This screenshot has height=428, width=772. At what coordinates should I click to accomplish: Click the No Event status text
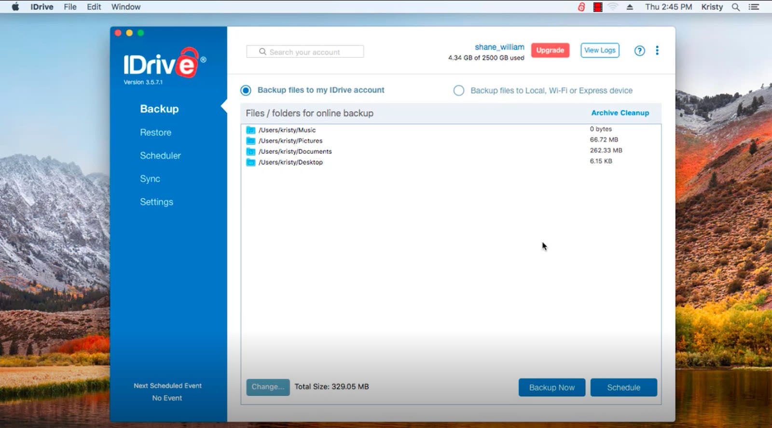[x=167, y=398]
